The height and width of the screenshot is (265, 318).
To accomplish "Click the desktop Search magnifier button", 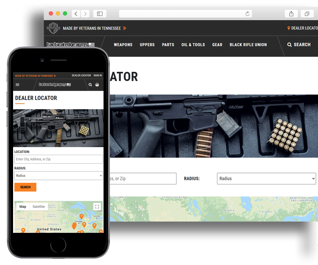I will pyautogui.click(x=299, y=45).
